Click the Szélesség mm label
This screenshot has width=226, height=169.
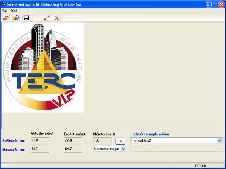(x=14, y=141)
